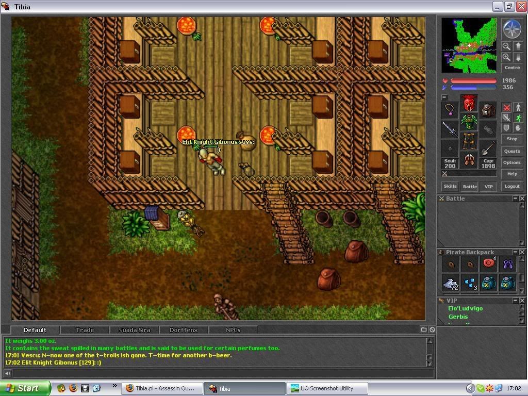
Task: Open the last teal backpack in container
Action: (507, 284)
